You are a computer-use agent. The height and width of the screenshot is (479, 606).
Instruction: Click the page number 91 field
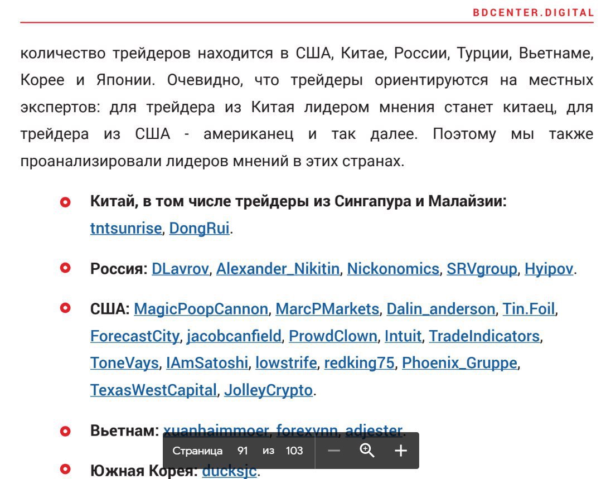pyautogui.click(x=243, y=451)
